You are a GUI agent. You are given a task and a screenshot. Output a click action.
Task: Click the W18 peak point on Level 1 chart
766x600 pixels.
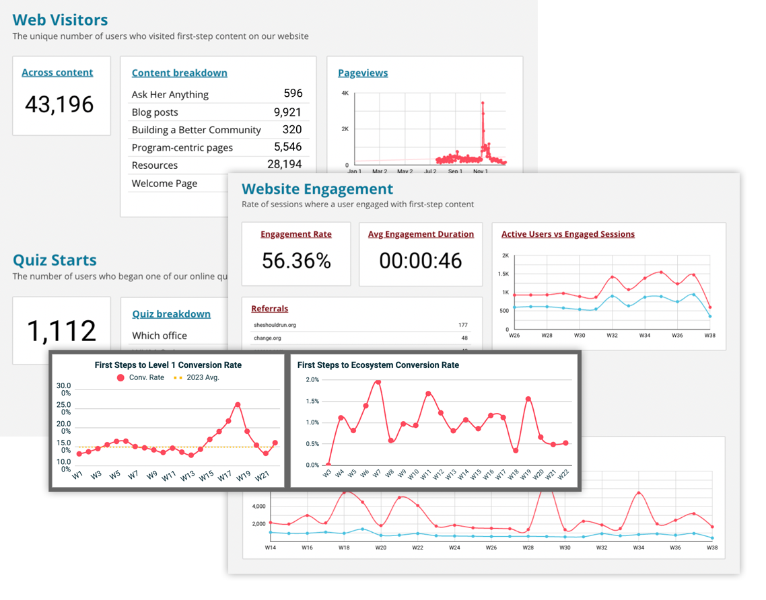tap(238, 405)
